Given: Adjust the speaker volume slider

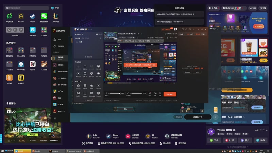Looking at the screenshot, I should coord(136,93).
